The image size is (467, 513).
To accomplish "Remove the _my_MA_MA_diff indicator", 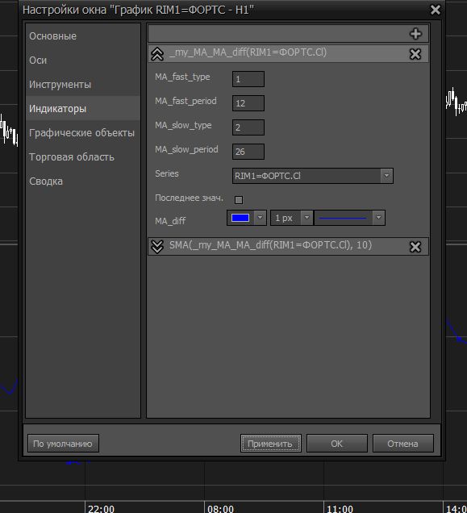I will coord(415,54).
